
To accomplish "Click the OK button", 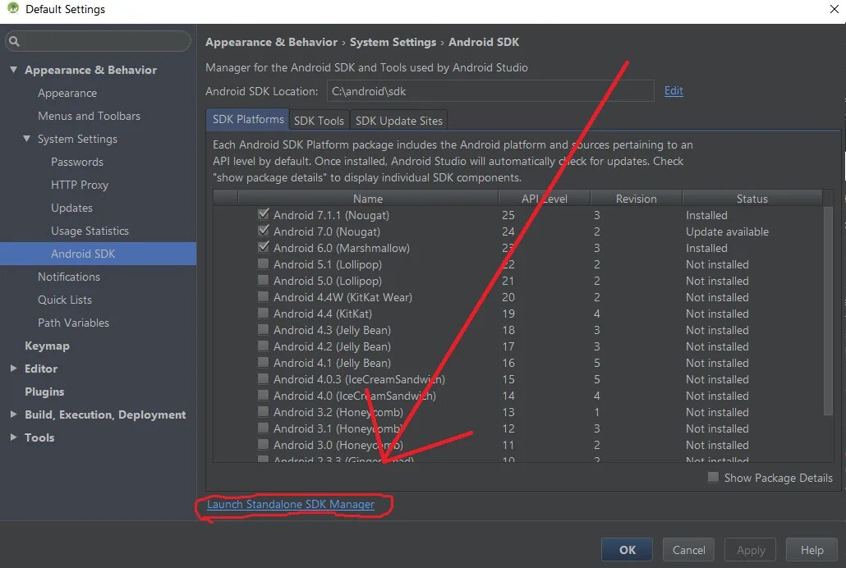I will [x=627, y=550].
